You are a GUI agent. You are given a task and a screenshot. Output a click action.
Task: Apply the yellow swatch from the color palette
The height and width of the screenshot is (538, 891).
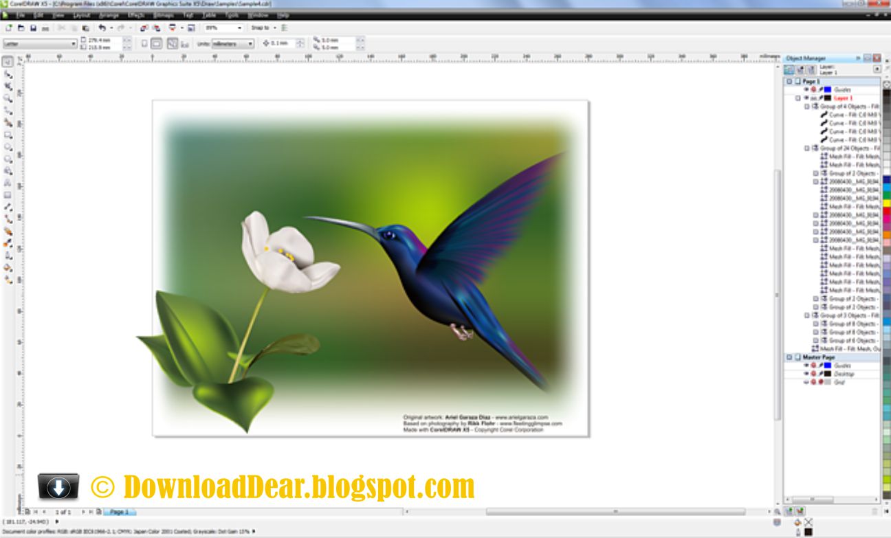pos(886,203)
